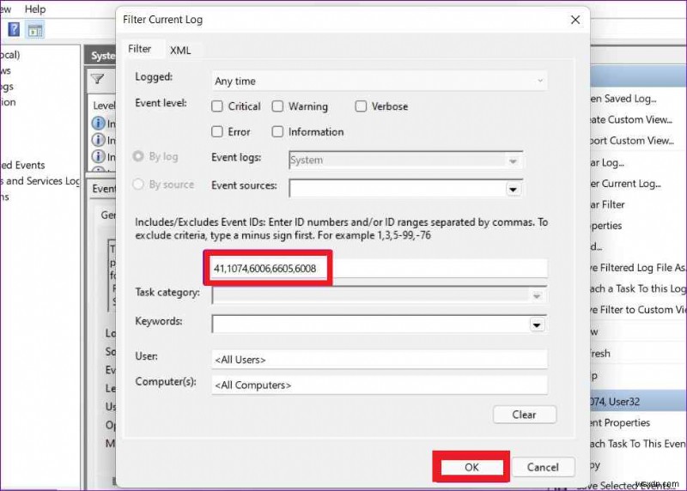The image size is (687, 491).
Task: Check the Warning event level checkbox
Action: point(277,106)
